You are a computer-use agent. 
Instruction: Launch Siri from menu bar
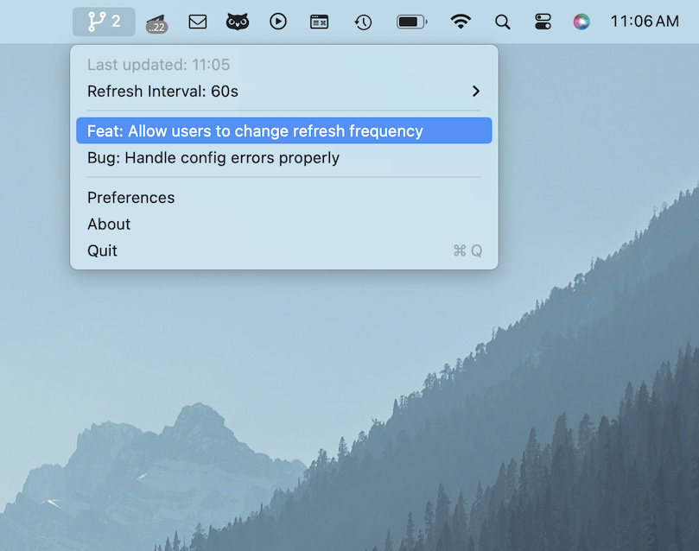point(581,22)
